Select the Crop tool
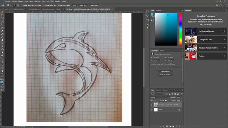This screenshot has height=128, width=228. pyautogui.click(x=2, y=25)
